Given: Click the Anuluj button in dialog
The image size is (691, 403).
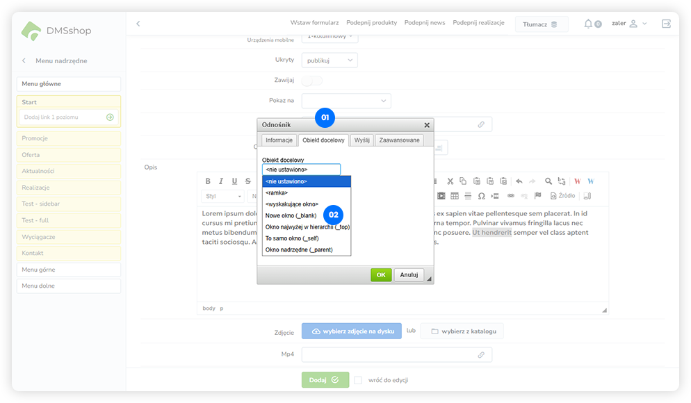Looking at the screenshot, I should point(409,274).
